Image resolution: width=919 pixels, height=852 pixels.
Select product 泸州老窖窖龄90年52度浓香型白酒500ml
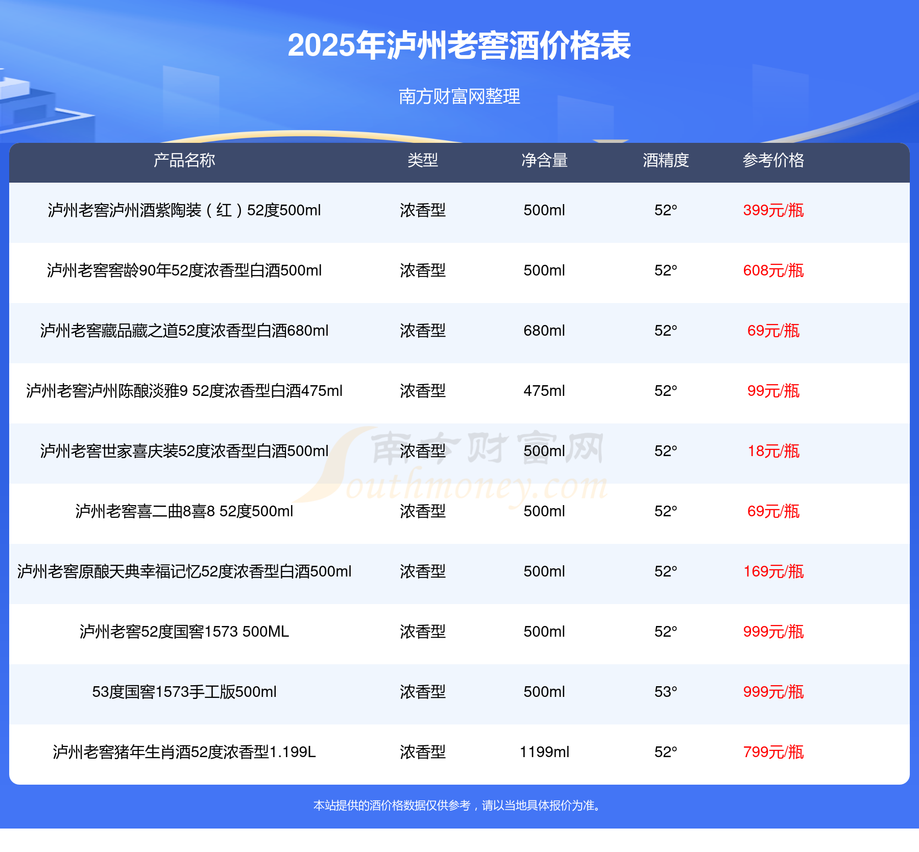184,270
